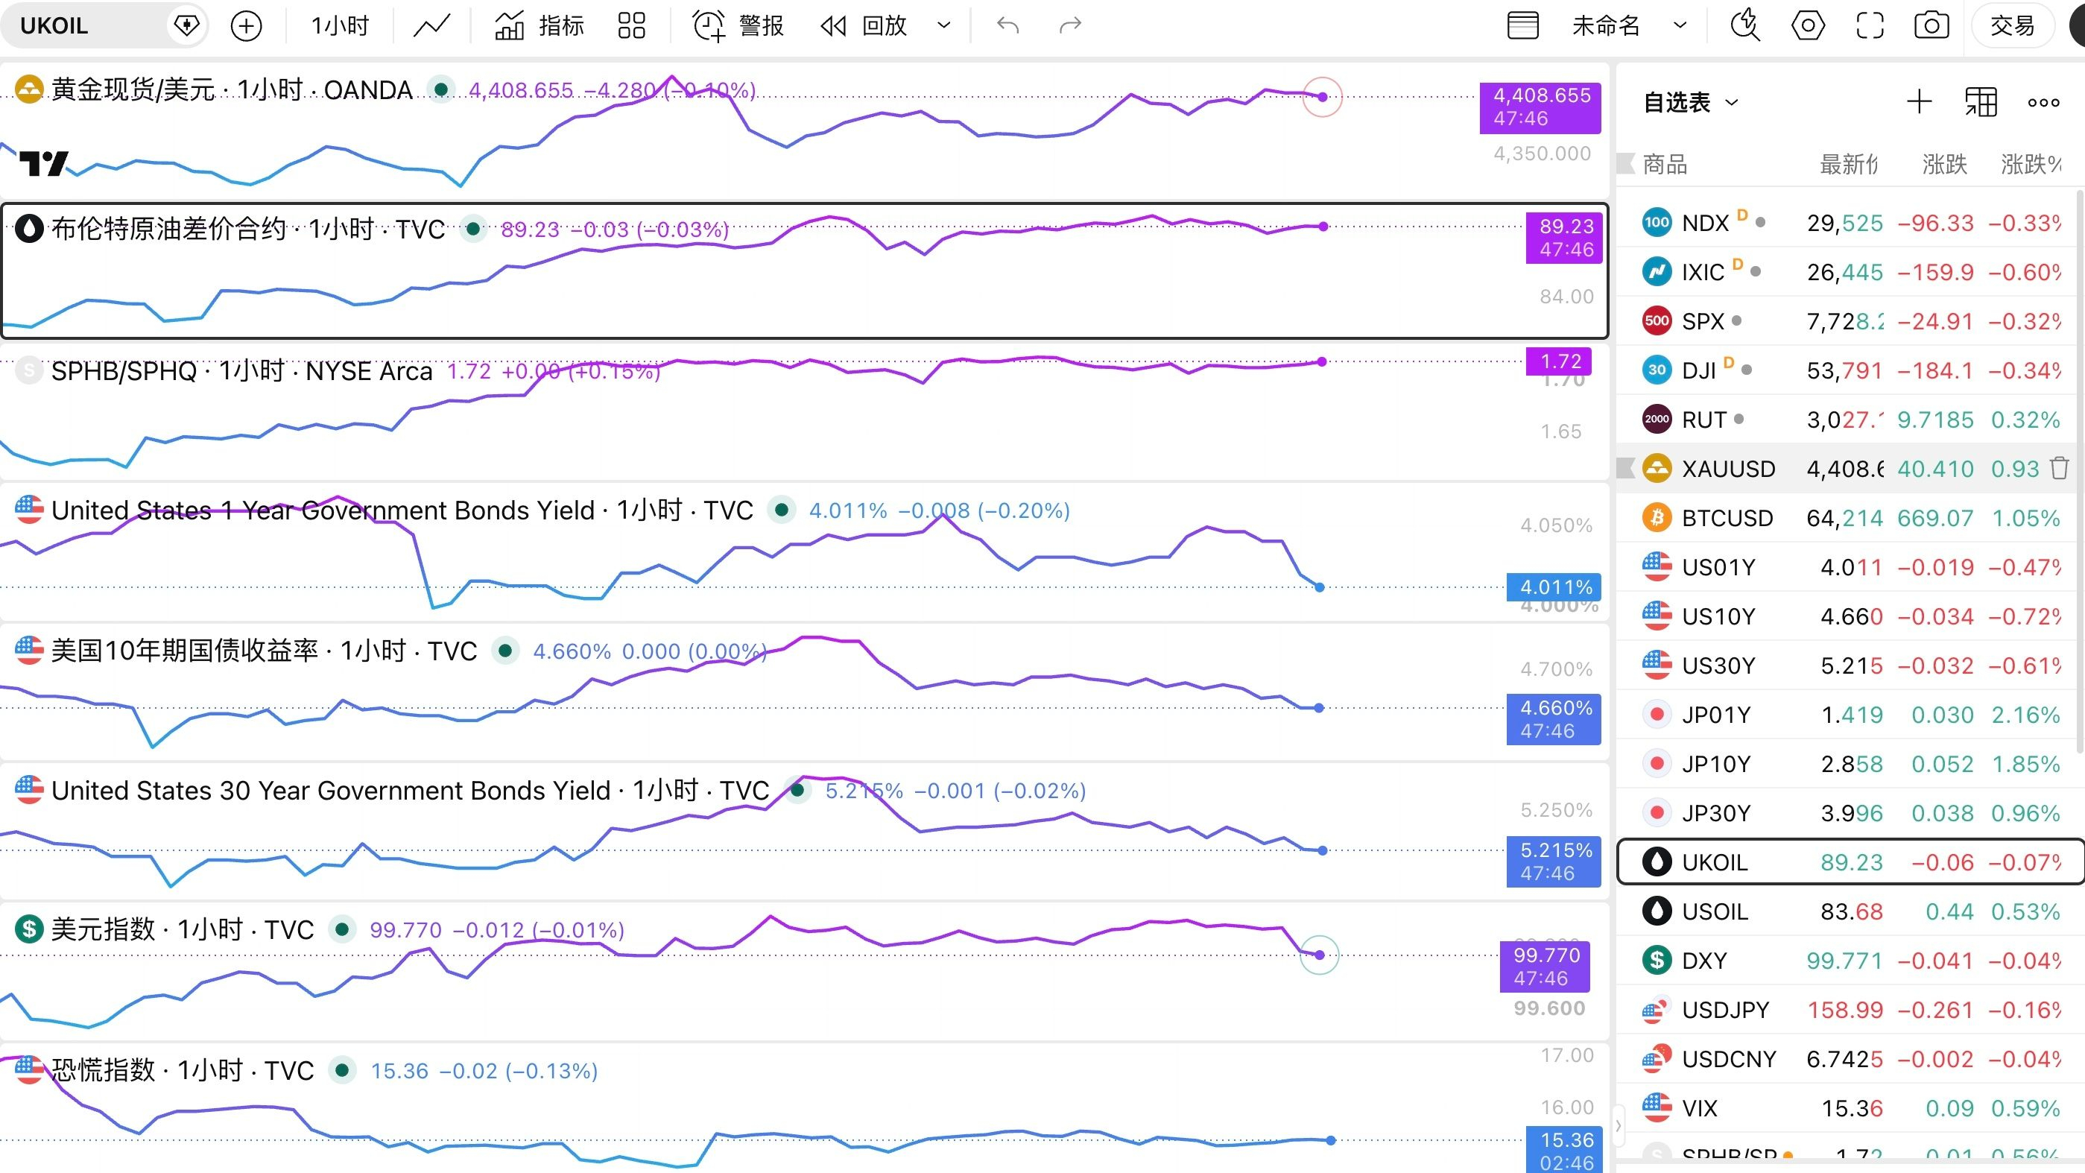2085x1173 pixels.
Task: Click market status dot on 黄金现货/美元 pane
Action: [x=441, y=89]
